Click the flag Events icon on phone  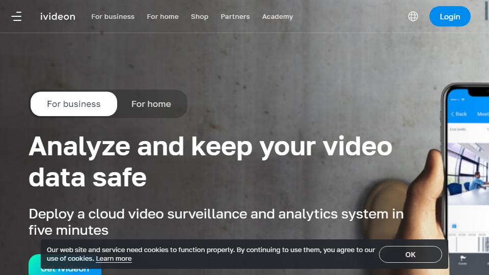click(463, 259)
